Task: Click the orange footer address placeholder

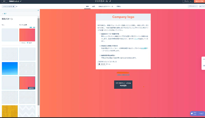Action: (123, 73)
